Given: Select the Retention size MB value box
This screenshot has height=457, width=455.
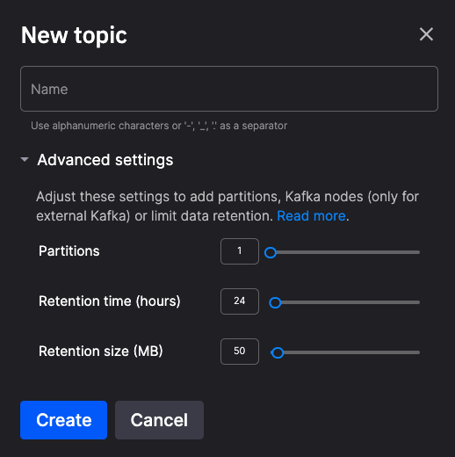Looking at the screenshot, I should pos(240,352).
